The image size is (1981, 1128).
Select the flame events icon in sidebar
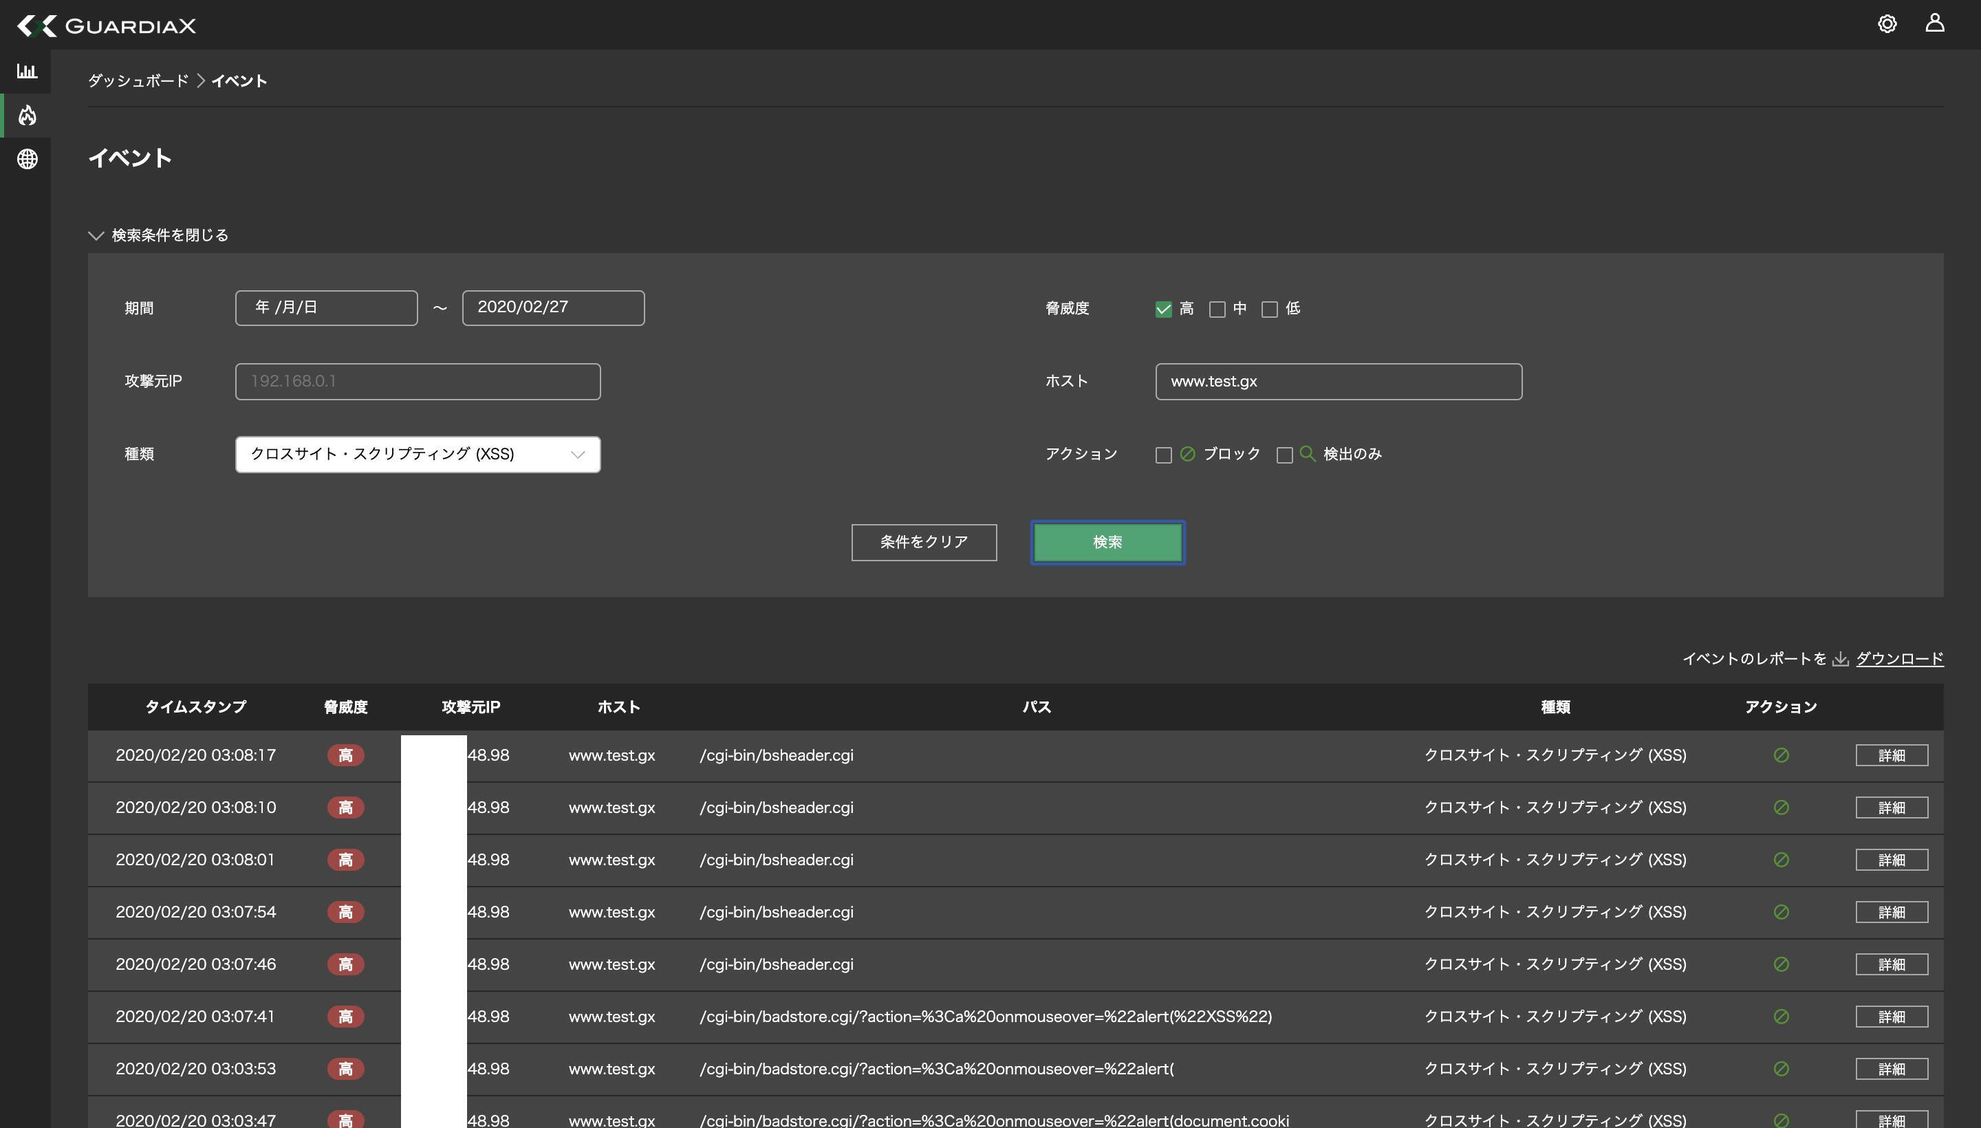pos(27,116)
